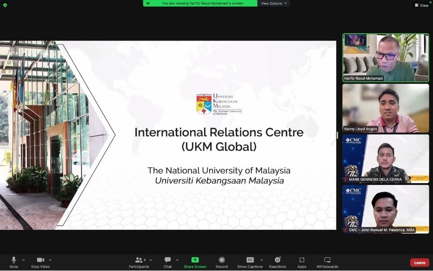Mute the microphone
The image size is (433, 271).
pyautogui.click(x=13, y=262)
